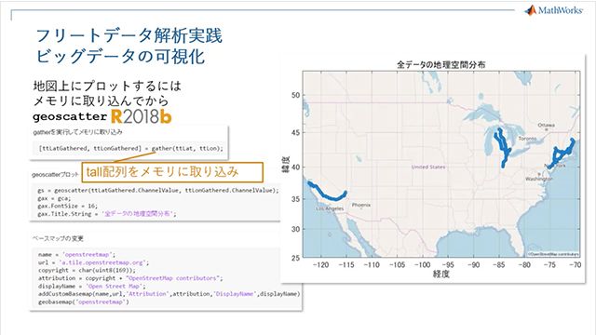
Task: Click the 'United States' map label
Action: click(x=428, y=167)
